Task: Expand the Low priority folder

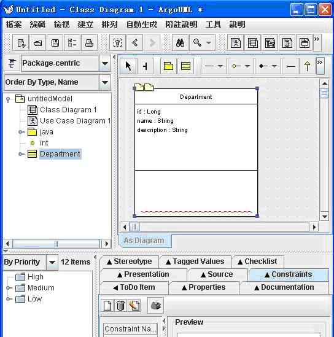Action: (x=9, y=299)
